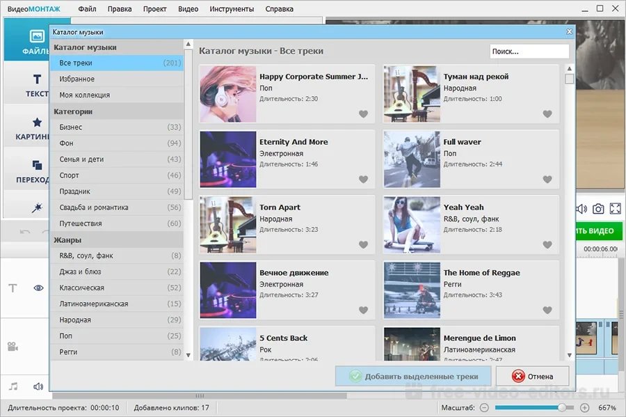Image resolution: width=626 pixels, height=417 pixels.
Task: Mark Full waver track as favorite
Action: pos(547,180)
